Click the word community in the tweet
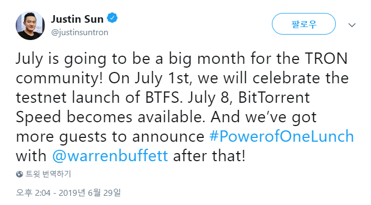The width and height of the screenshot is (371, 205). [59, 79]
